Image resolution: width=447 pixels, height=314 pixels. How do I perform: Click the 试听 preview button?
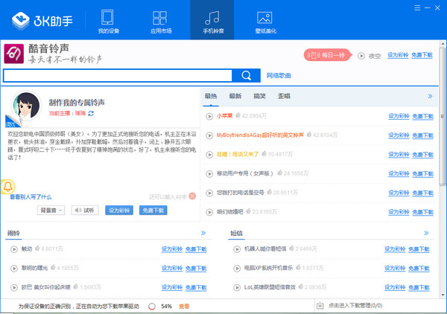pos(85,211)
